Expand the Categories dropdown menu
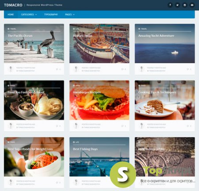199x191 pixels. [29, 15]
